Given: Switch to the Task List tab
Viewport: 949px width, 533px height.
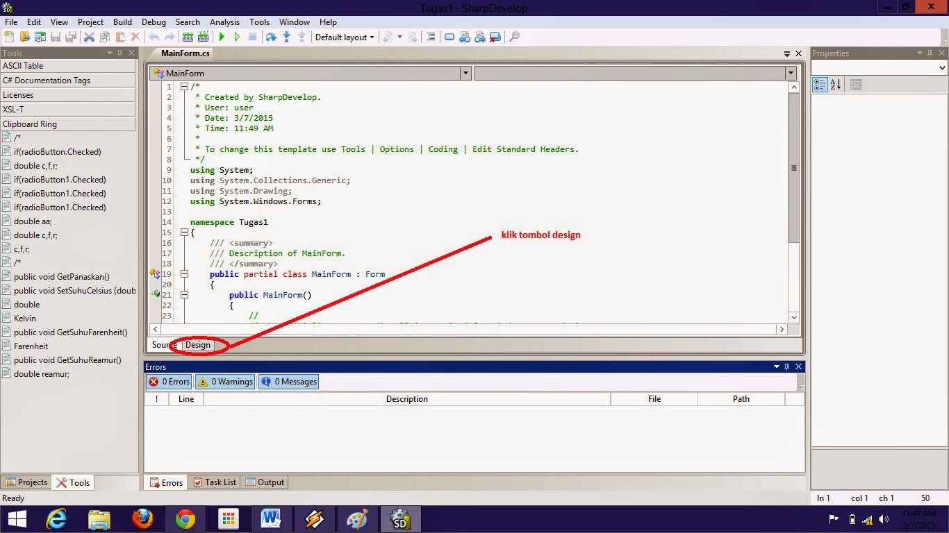Looking at the screenshot, I should pos(215,482).
